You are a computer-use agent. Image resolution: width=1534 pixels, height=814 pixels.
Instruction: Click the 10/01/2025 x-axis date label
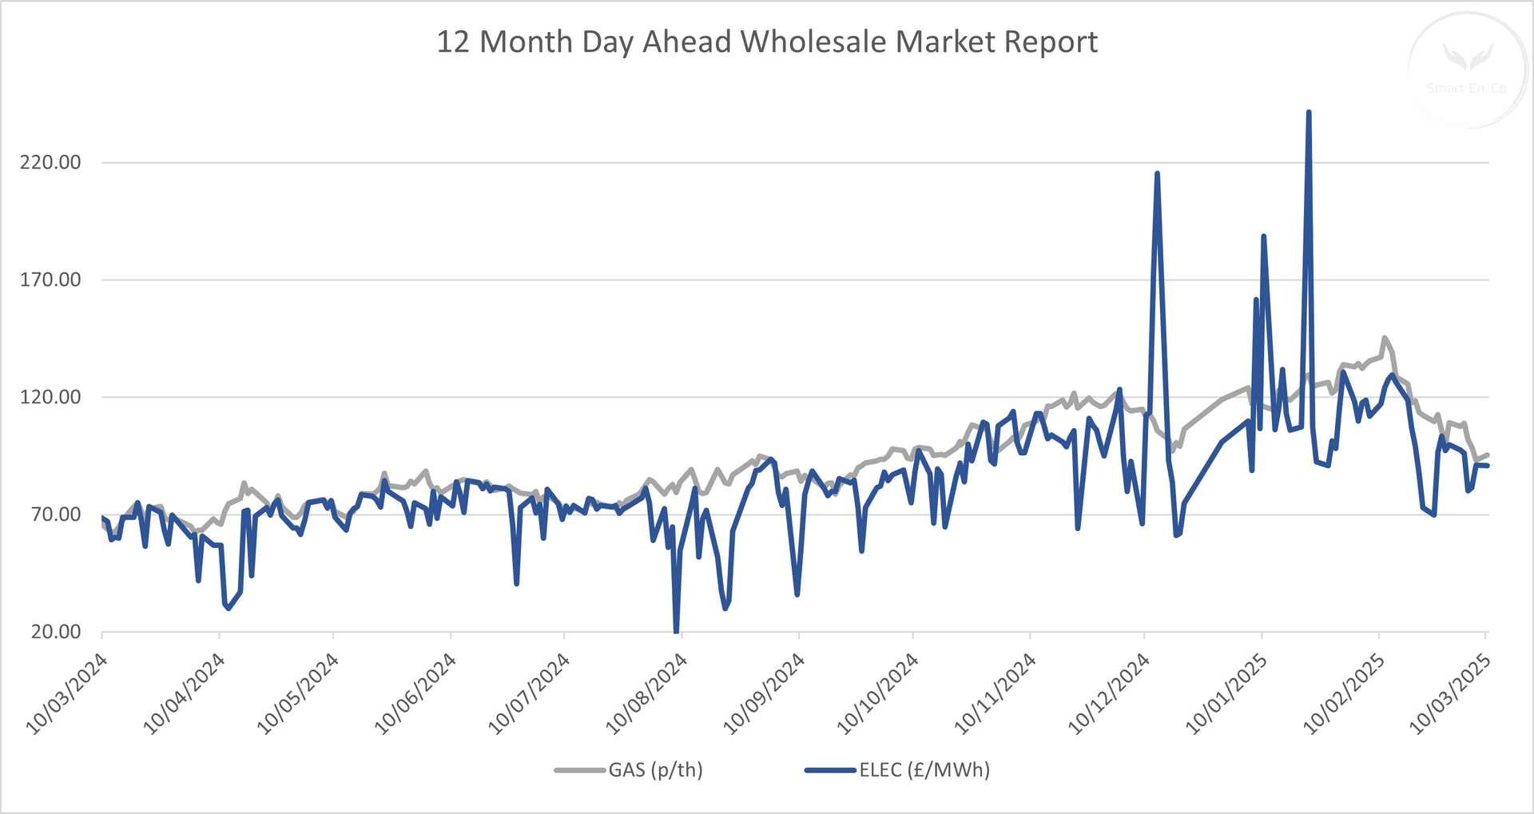point(1226,693)
